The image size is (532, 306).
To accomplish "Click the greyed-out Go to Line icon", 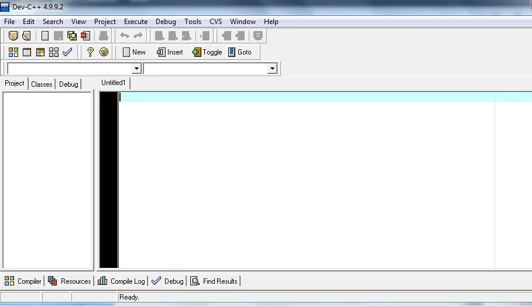I will (x=205, y=35).
